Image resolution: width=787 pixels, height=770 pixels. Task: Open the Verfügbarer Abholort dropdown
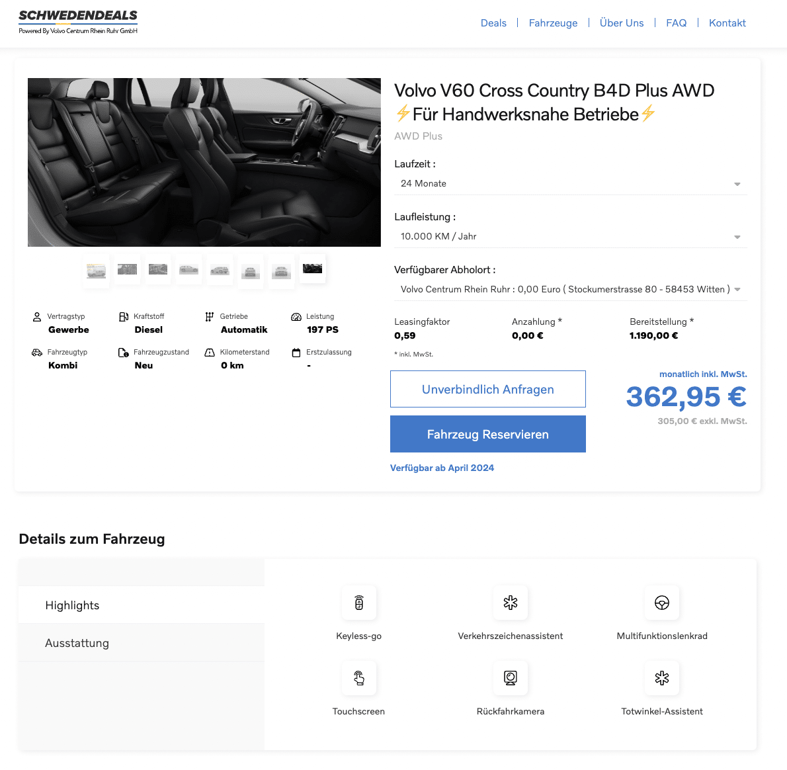click(x=571, y=290)
